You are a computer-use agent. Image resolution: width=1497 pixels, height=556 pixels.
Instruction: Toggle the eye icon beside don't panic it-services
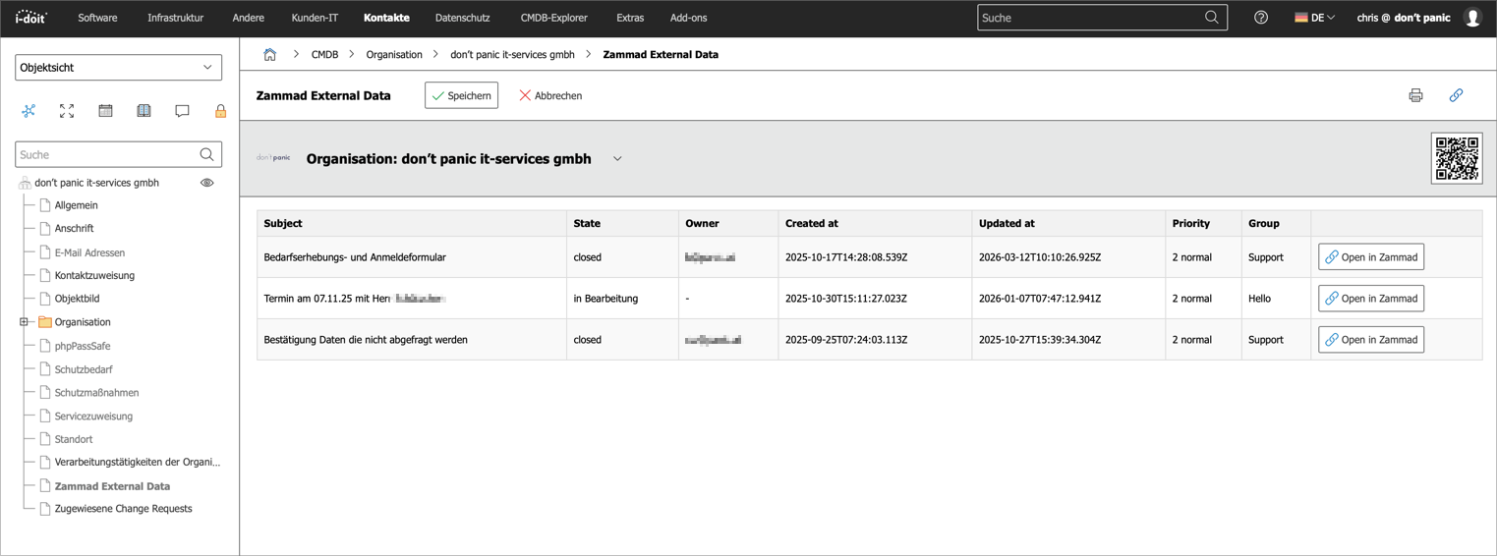click(x=206, y=183)
